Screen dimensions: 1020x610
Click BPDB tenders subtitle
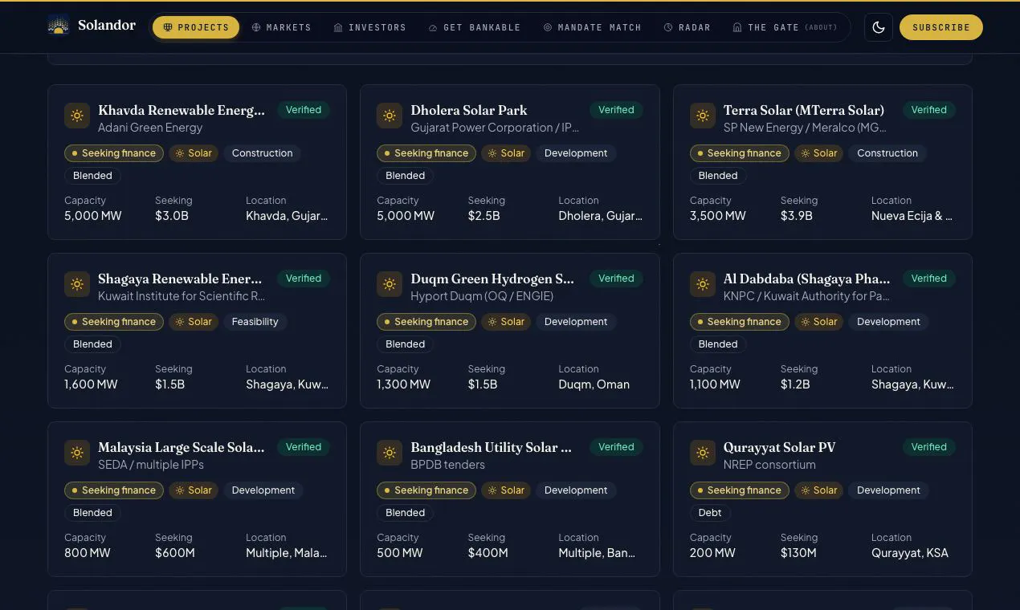[447, 465]
